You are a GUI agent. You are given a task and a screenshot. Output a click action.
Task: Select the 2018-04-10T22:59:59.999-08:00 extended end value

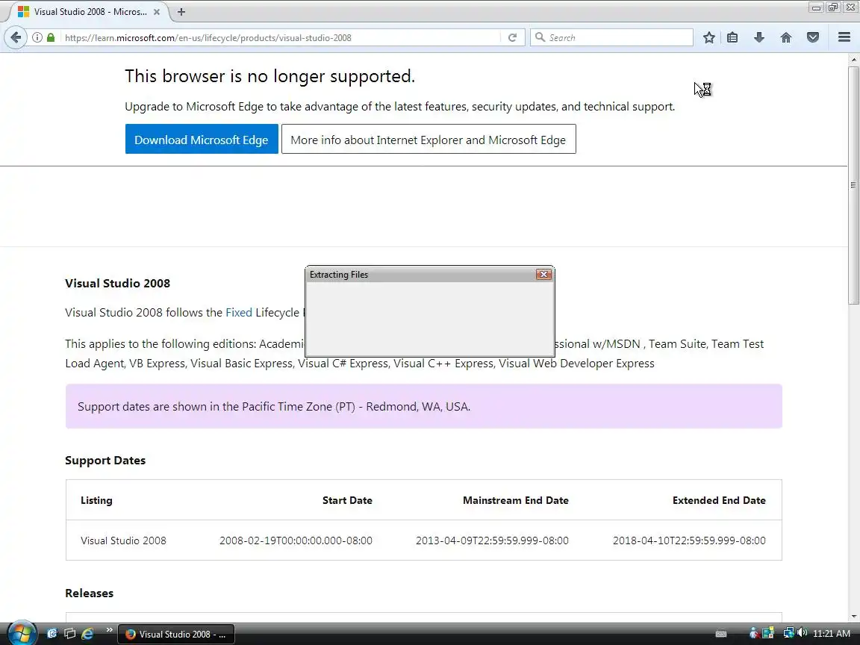click(689, 540)
